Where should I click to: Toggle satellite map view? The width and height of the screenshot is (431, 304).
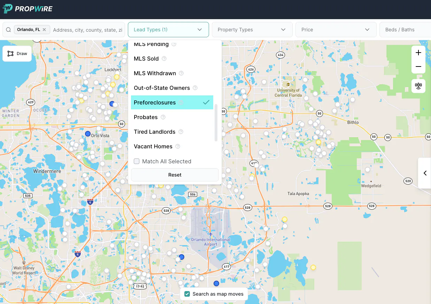point(418,86)
